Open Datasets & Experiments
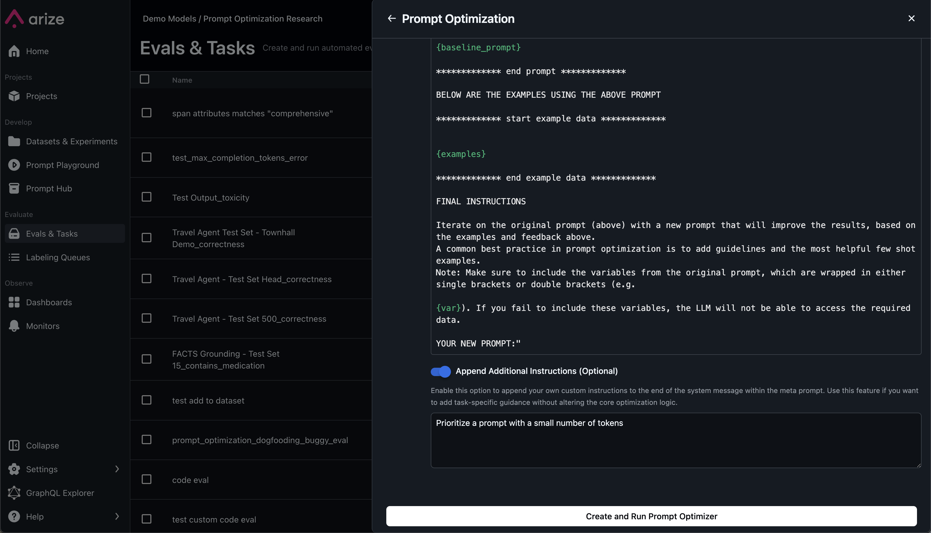The height and width of the screenshot is (533, 931). pyautogui.click(x=72, y=141)
